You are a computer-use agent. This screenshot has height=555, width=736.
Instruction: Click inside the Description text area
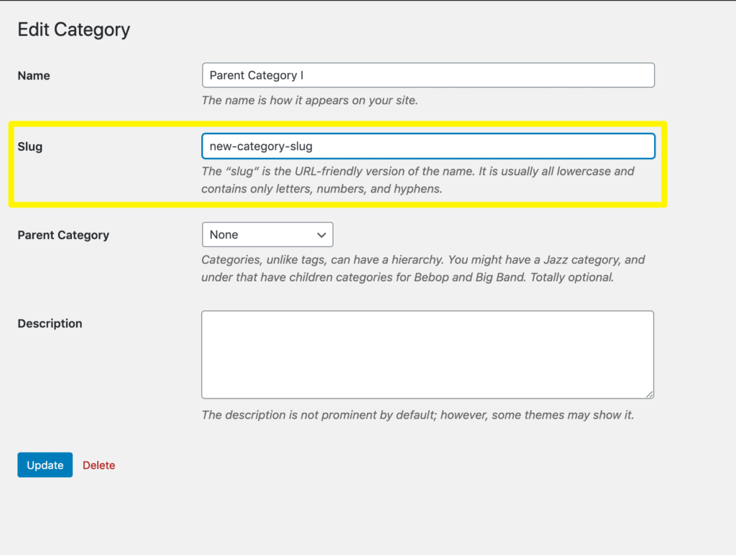click(427, 354)
